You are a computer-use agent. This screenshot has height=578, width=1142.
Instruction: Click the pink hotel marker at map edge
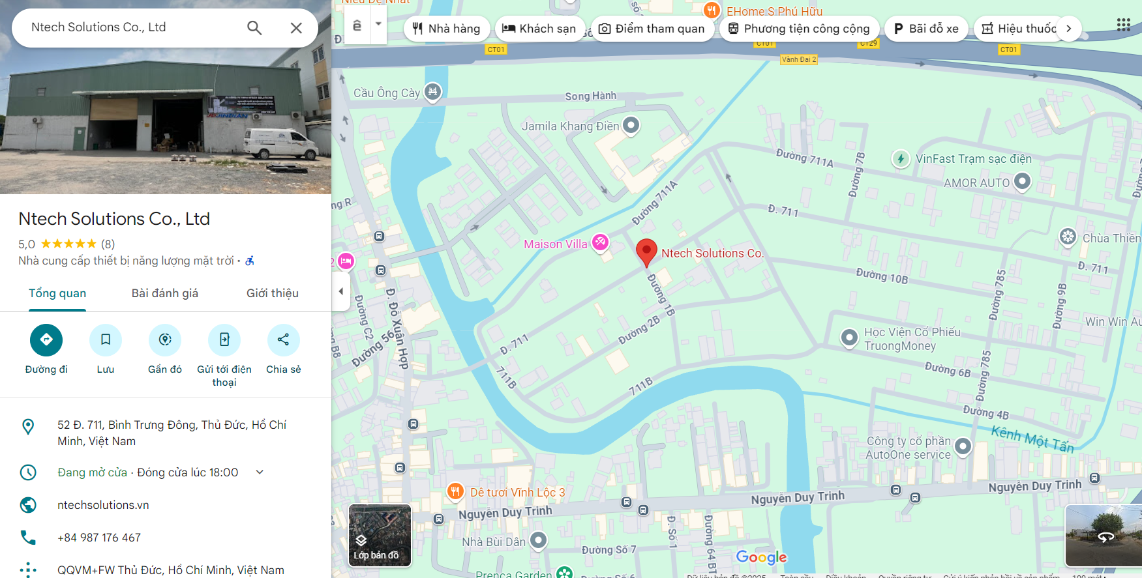tap(346, 262)
